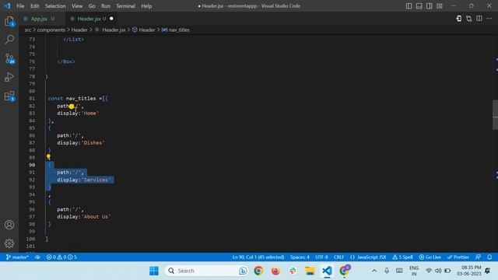Open errors and warnings problems indicator
Screen dimensions: 498x280
pos(61,257)
